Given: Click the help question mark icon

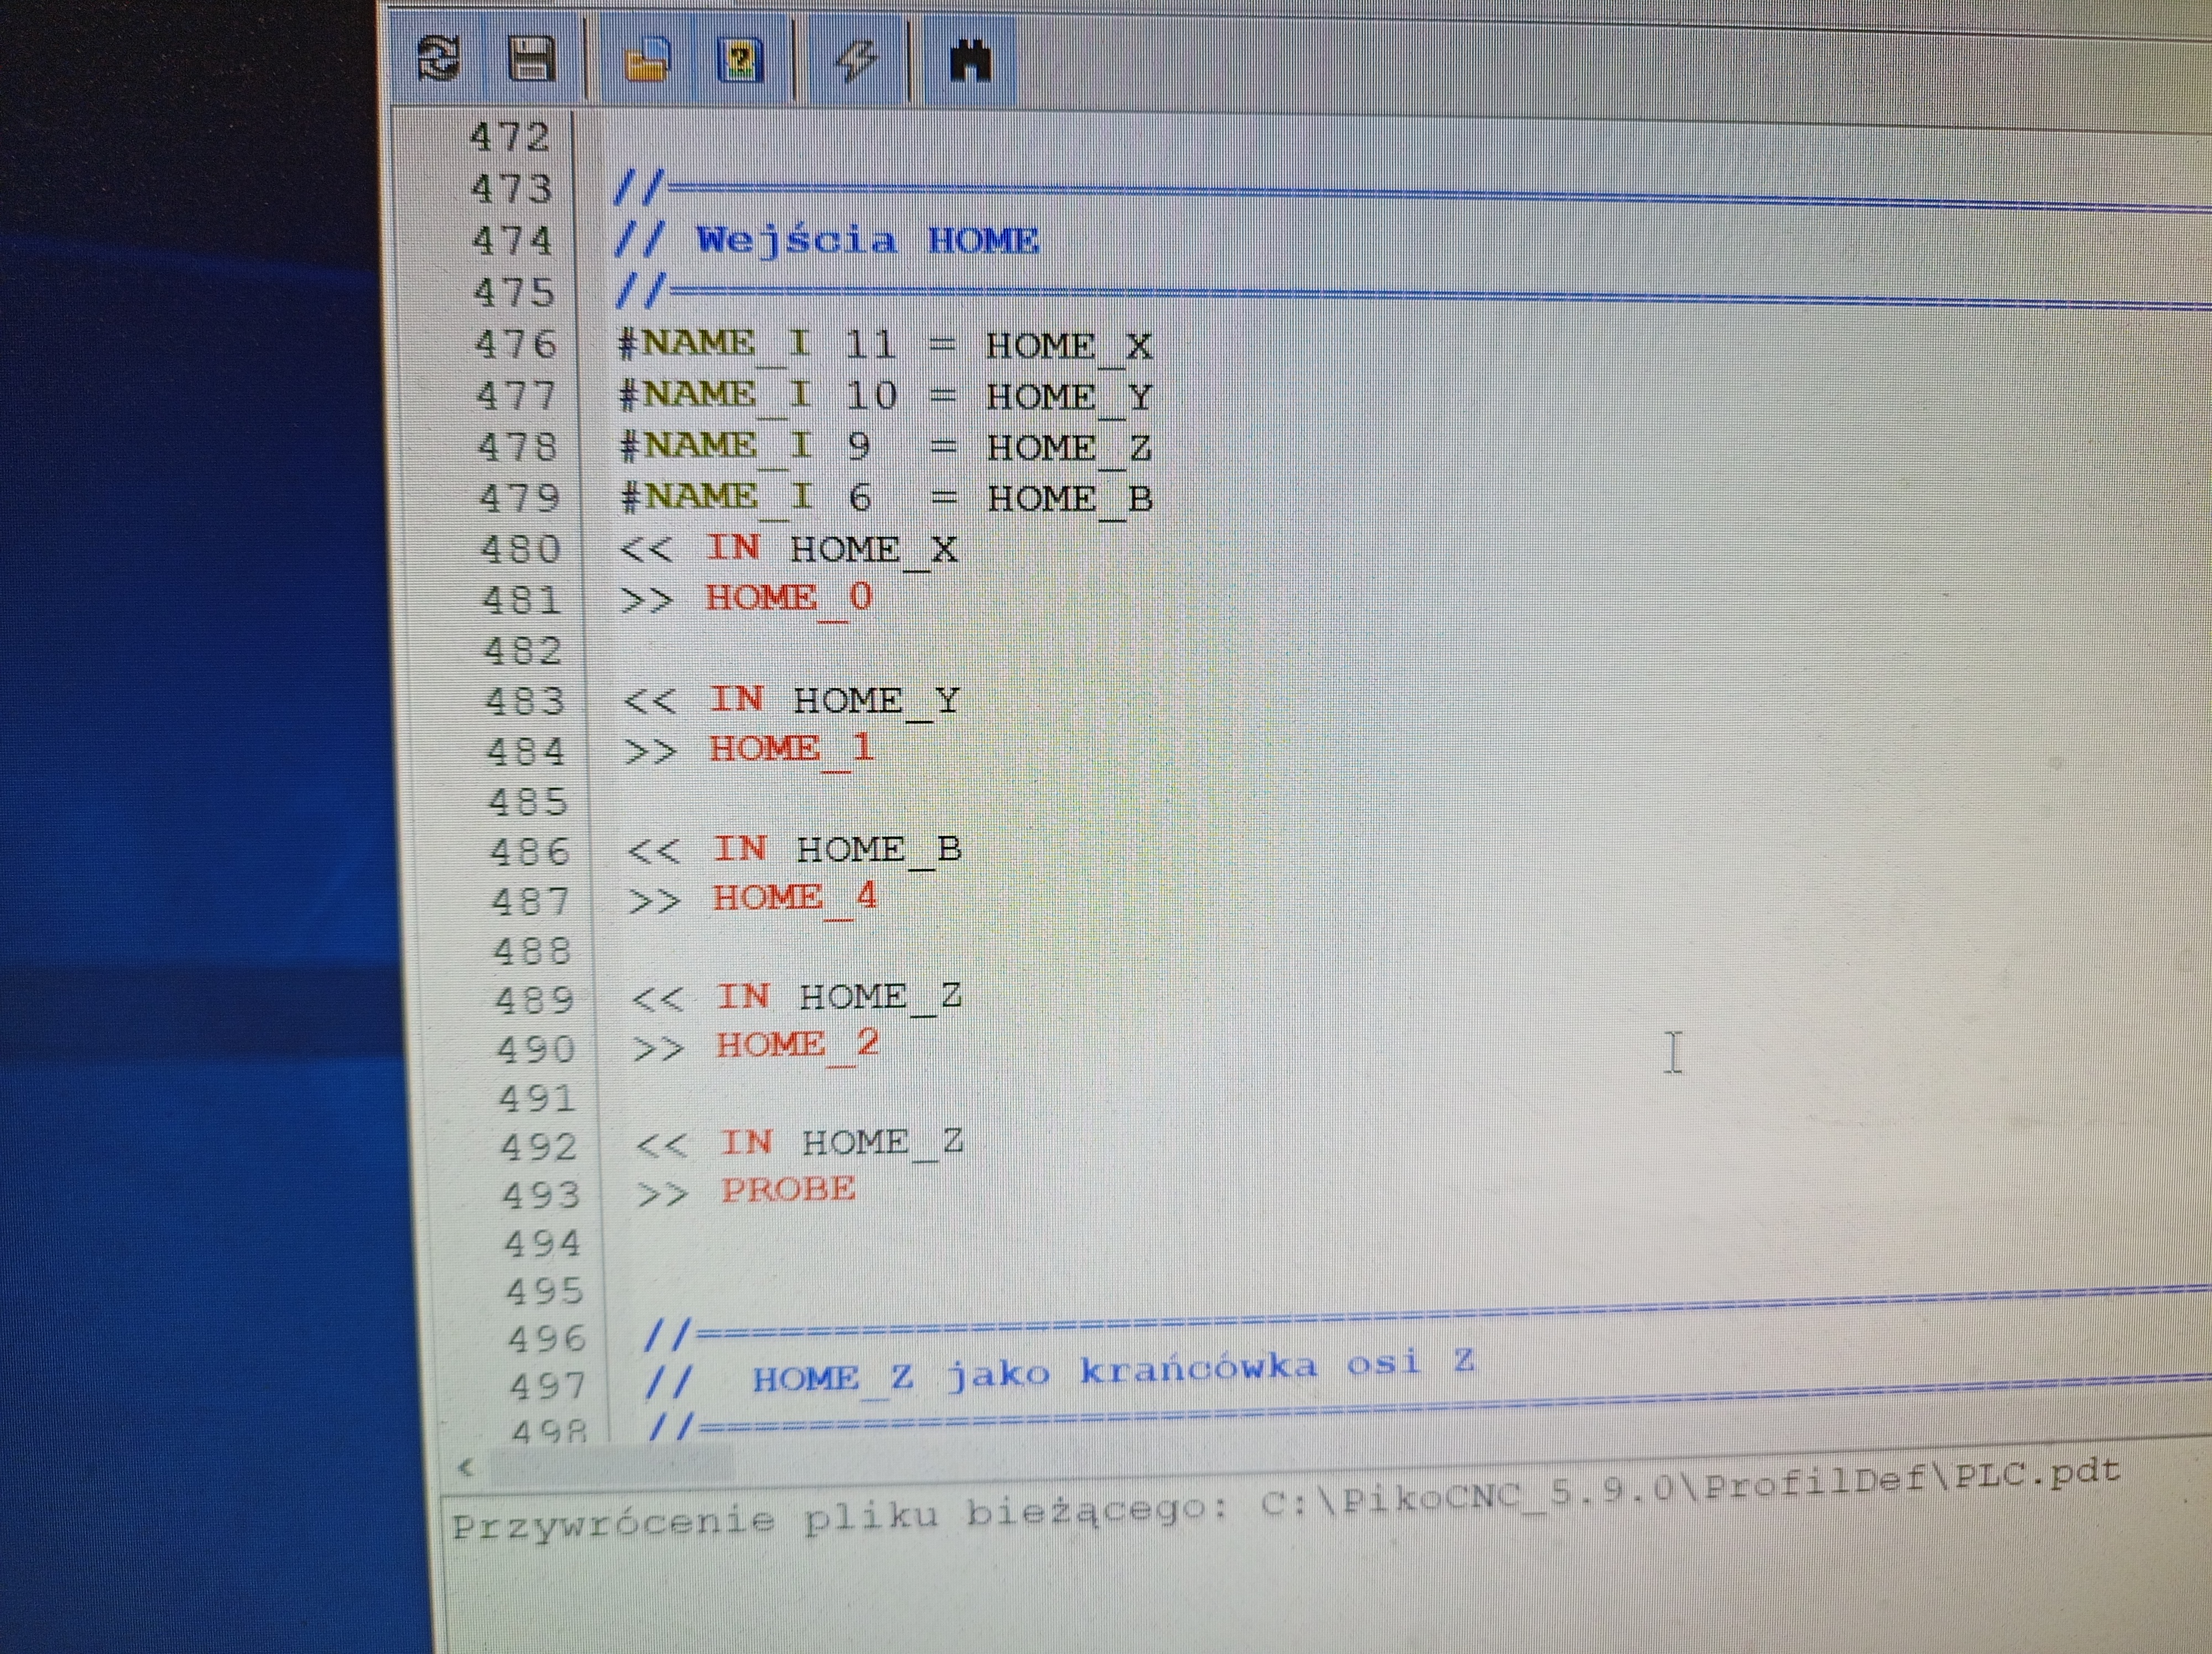Looking at the screenshot, I should click(x=740, y=60).
